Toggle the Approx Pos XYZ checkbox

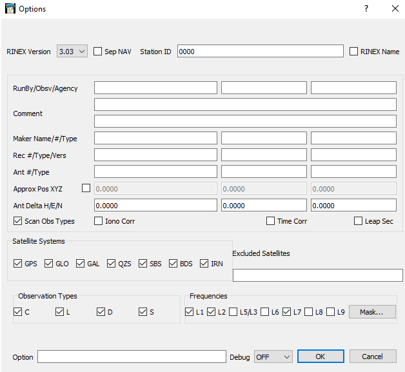pos(86,188)
